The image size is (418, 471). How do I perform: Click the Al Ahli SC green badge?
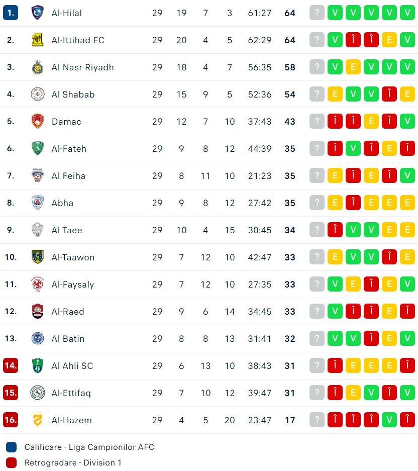[x=38, y=365]
